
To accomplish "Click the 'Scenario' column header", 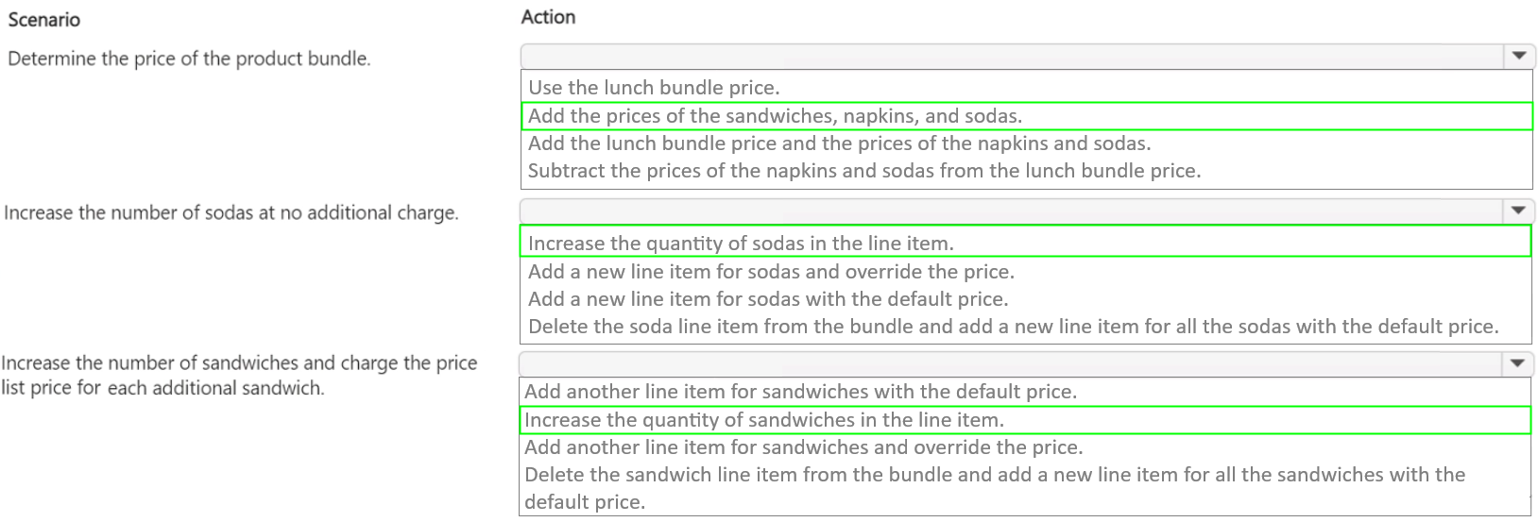I will 43,19.
